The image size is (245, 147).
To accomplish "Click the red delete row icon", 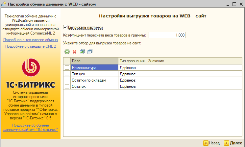I will (x=75, y=52).
